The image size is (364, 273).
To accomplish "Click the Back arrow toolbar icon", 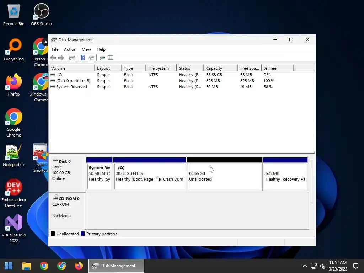I will pyautogui.click(x=53, y=58).
